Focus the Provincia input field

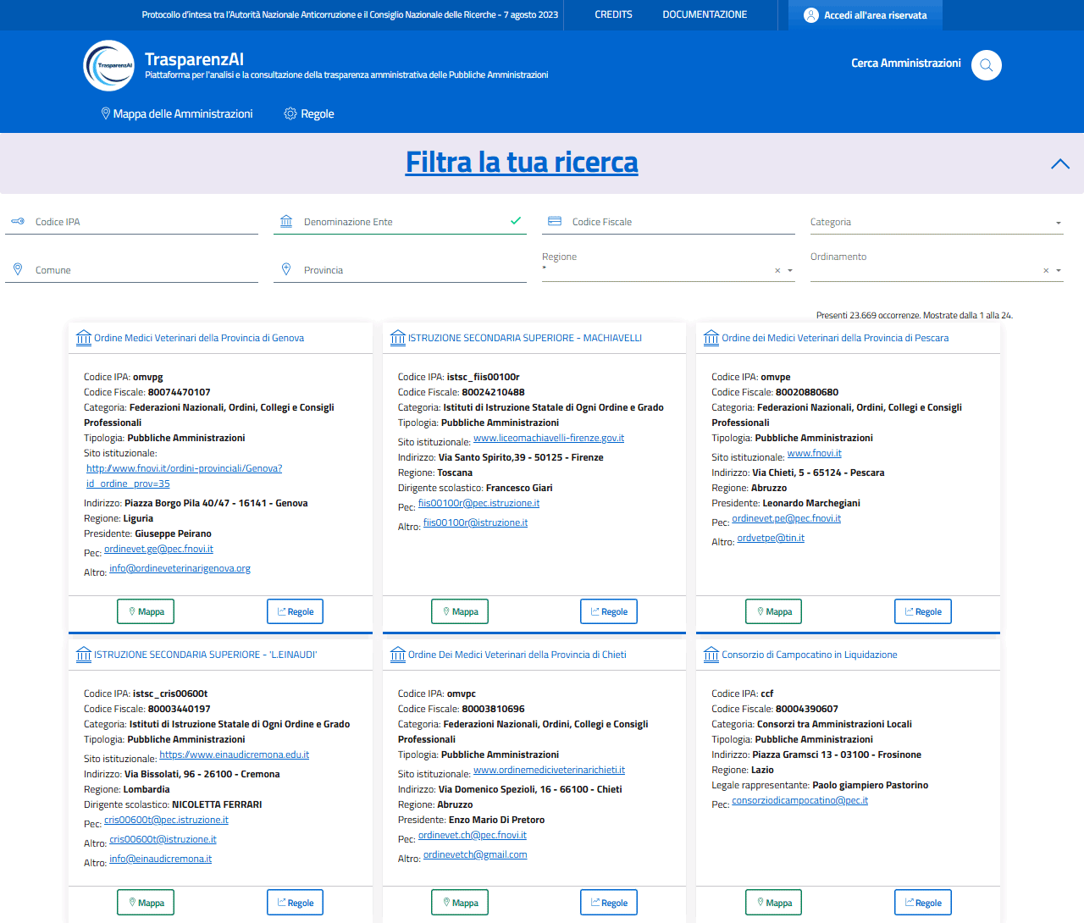[x=400, y=270]
